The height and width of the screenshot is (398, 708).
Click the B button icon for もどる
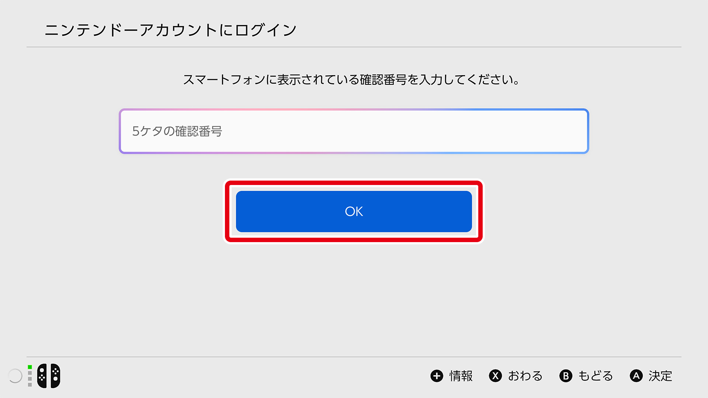(x=566, y=376)
